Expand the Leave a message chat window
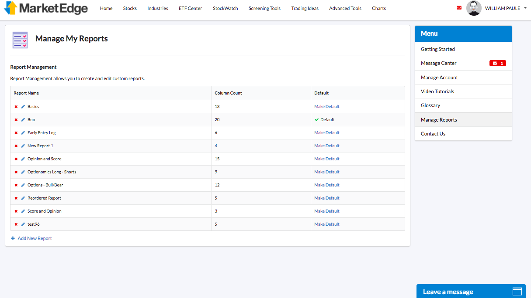Screen dimensions: 531x298 pyautogui.click(x=517, y=291)
